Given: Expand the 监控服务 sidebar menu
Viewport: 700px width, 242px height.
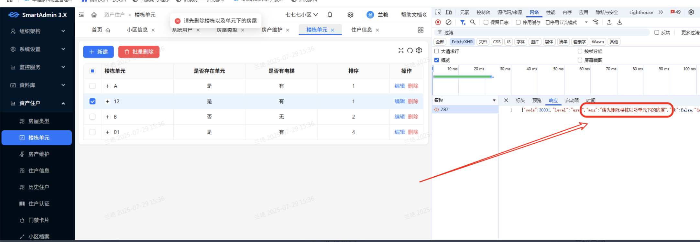Looking at the screenshot, I should [38, 67].
